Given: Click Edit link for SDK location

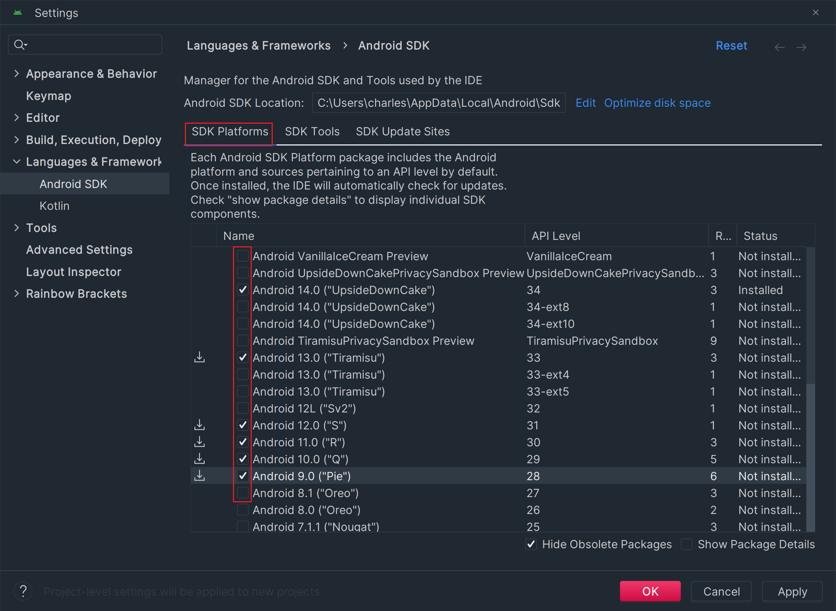Looking at the screenshot, I should tap(585, 103).
